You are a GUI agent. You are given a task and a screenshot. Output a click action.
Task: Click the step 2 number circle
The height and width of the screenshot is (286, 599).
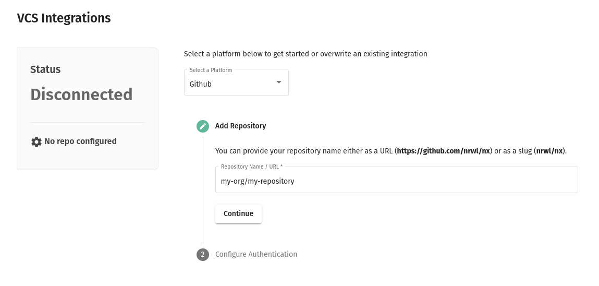pyautogui.click(x=203, y=255)
